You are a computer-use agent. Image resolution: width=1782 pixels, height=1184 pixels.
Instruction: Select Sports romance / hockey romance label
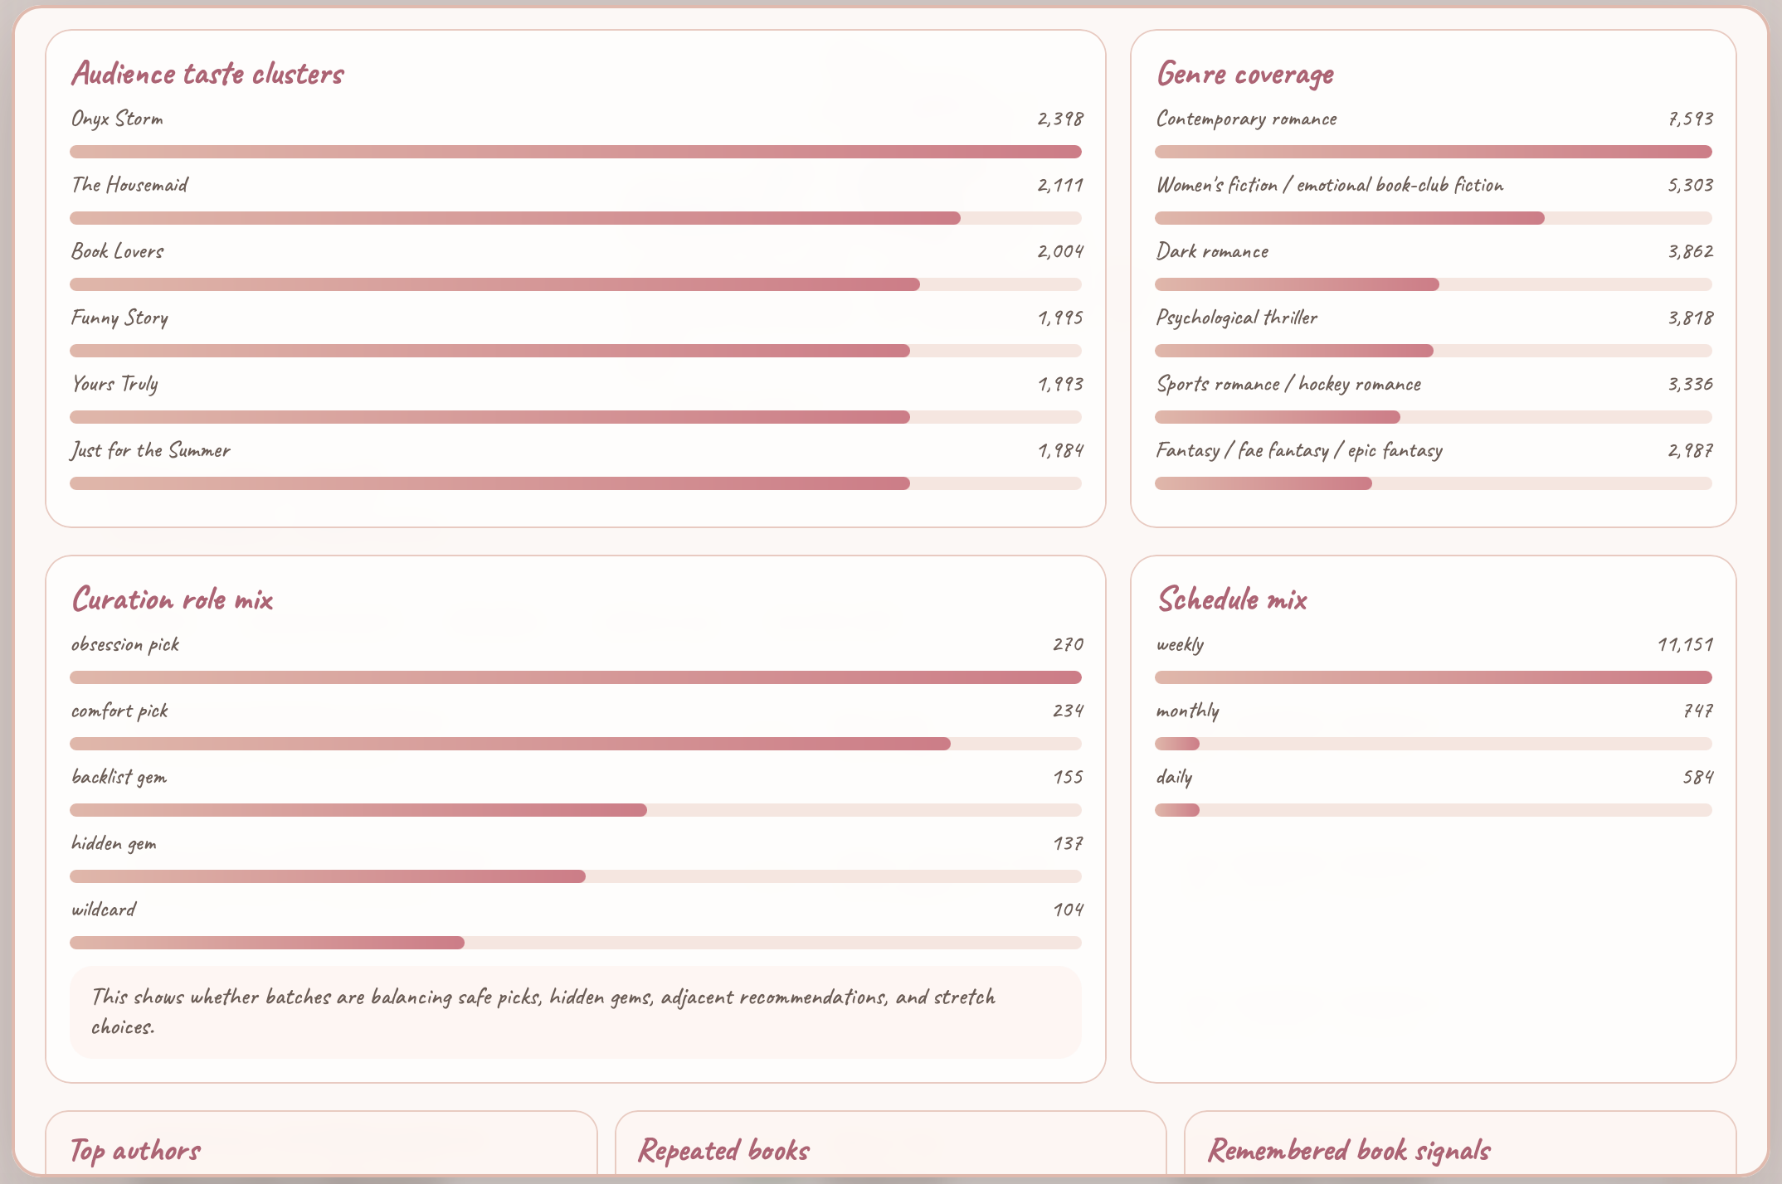tap(1289, 384)
